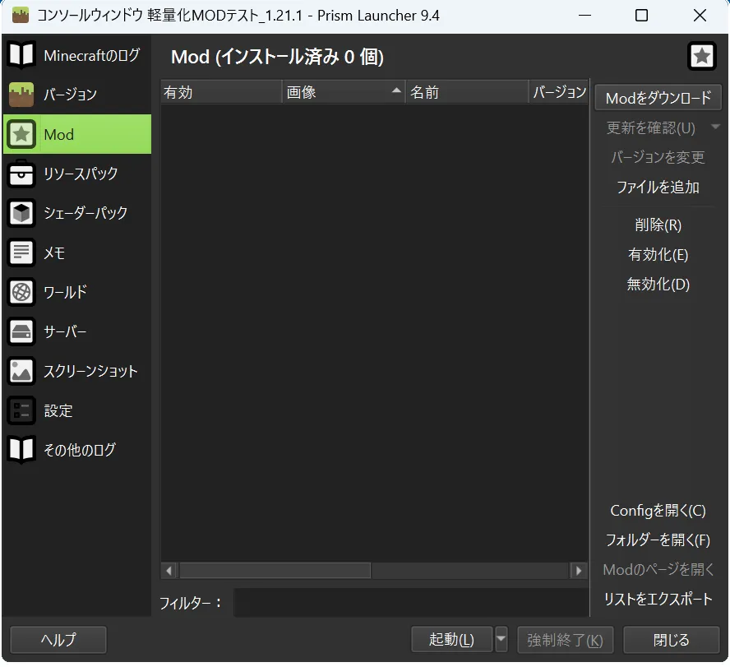The image size is (730, 667).
Task: Click the ファイルを追加 button
Action: pos(658,188)
